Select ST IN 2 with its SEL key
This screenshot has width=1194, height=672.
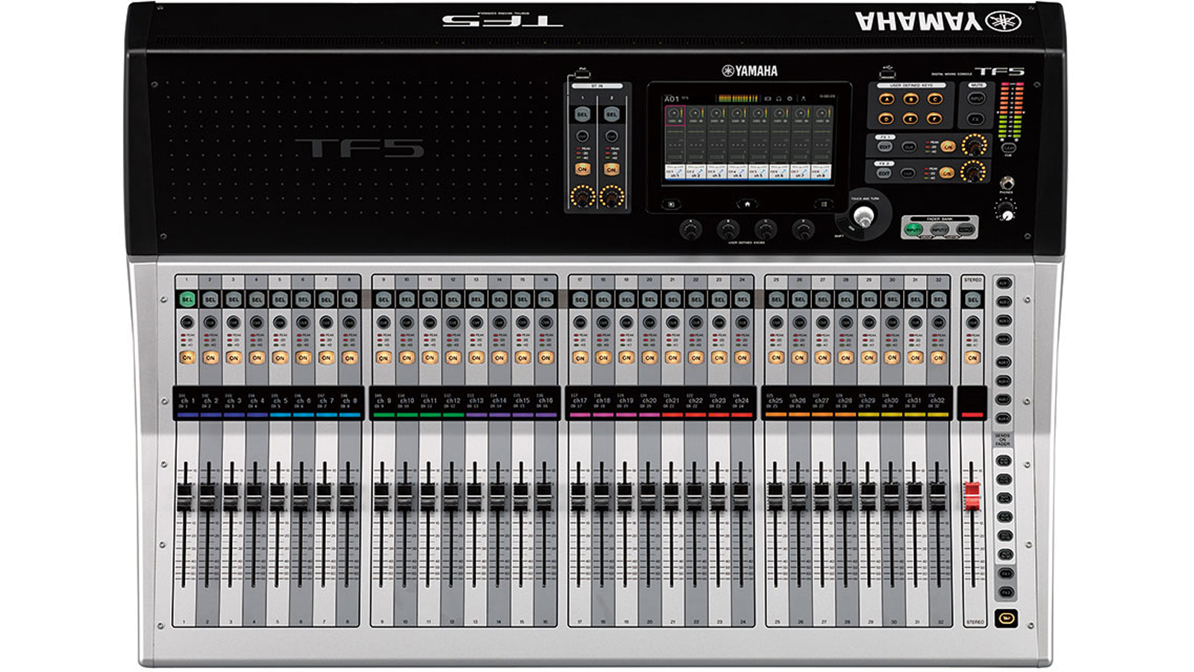click(x=611, y=114)
